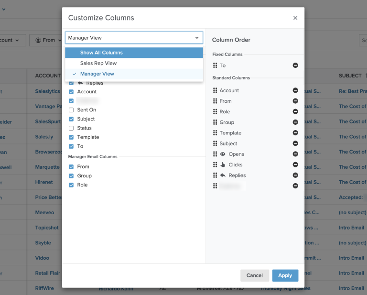Uncheck the Account checkbox
367x295 pixels.
click(71, 91)
